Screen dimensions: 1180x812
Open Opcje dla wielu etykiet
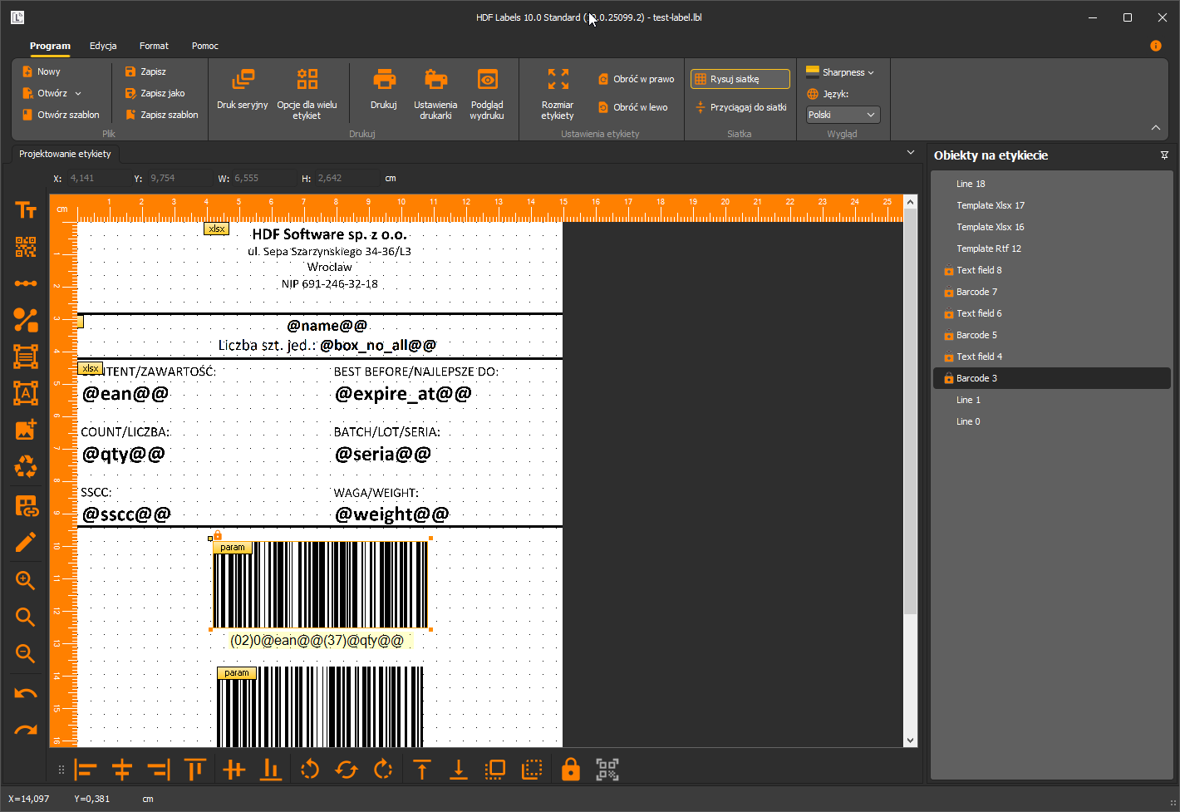(307, 93)
